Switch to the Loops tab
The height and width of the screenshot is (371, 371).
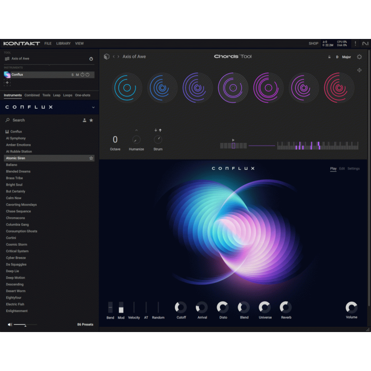[x=68, y=95]
